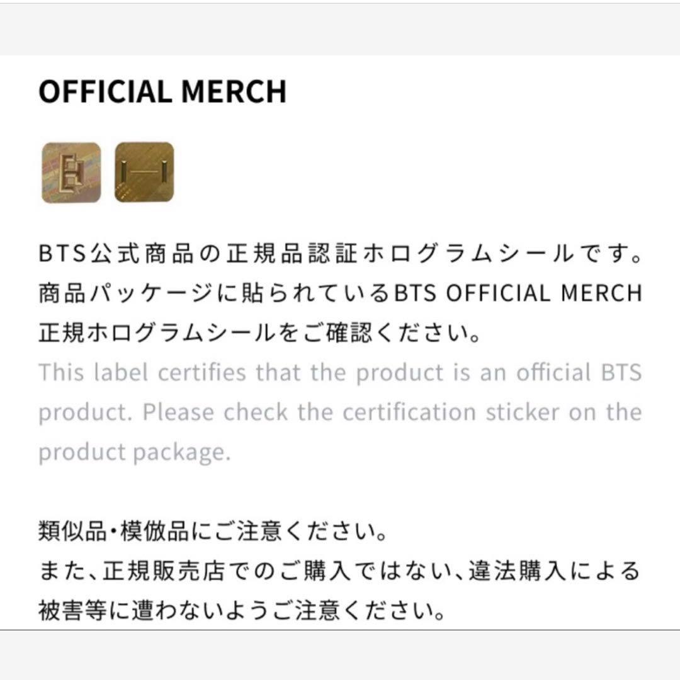
Task: Click the word OFFICIAL in the heading
Action: 105,92
